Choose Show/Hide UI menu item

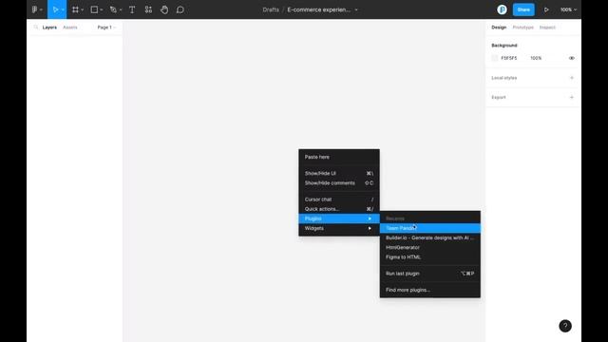tap(339, 173)
